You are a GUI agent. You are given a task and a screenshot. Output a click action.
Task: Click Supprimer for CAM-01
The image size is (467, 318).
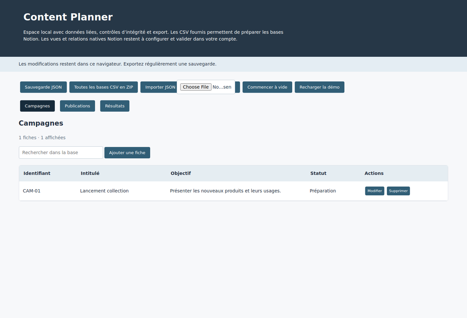pos(398,191)
